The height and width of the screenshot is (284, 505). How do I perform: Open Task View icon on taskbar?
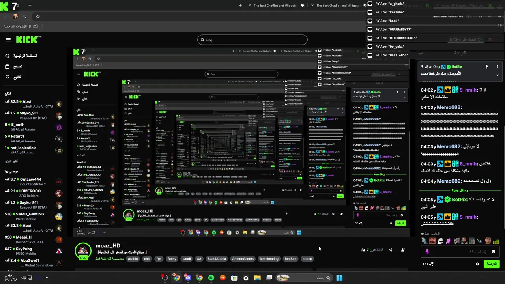[269, 278]
